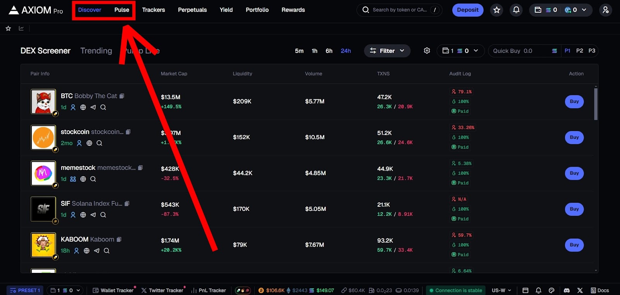Image resolution: width=620 pixels, height=295 pixels.
Task: Copy Bobby The Cat contract address
Action: (x=122, y=96)
